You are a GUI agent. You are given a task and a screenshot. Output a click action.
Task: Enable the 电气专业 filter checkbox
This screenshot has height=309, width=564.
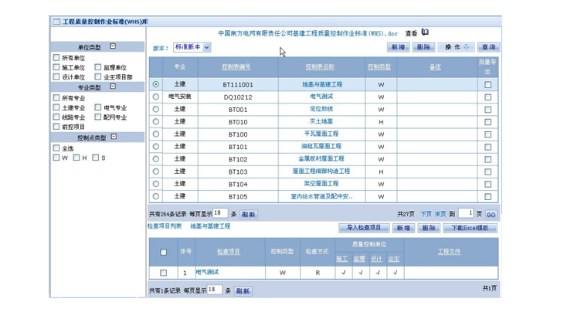click(x=98, y=107)
